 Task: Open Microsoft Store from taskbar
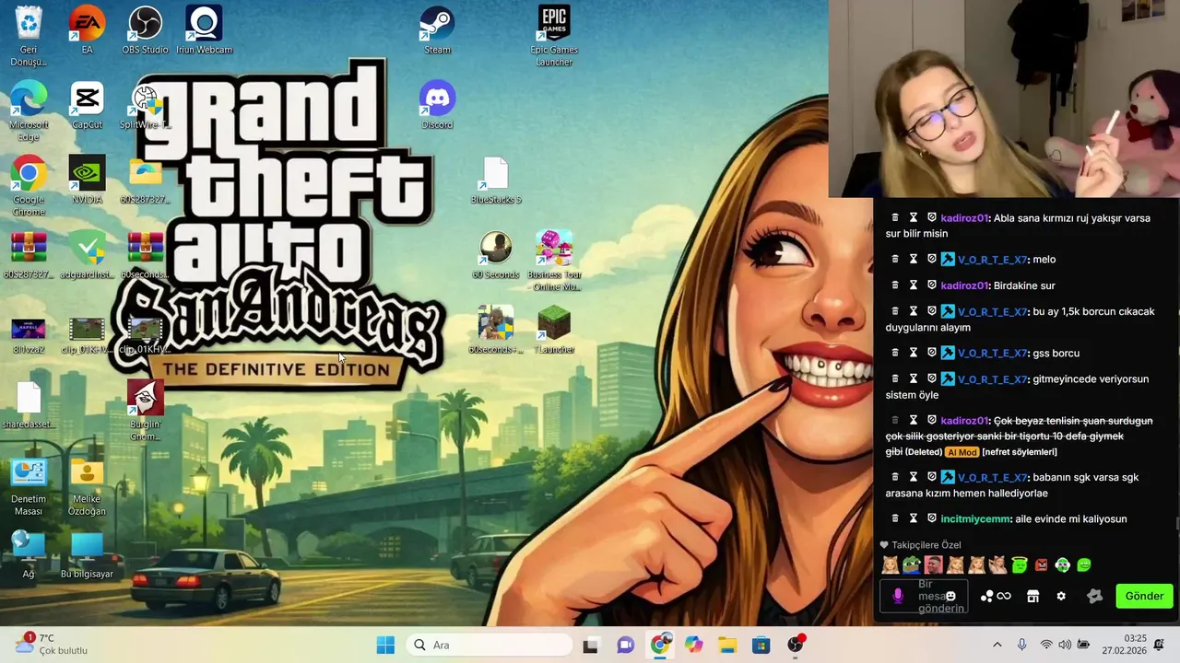(761, 645)
